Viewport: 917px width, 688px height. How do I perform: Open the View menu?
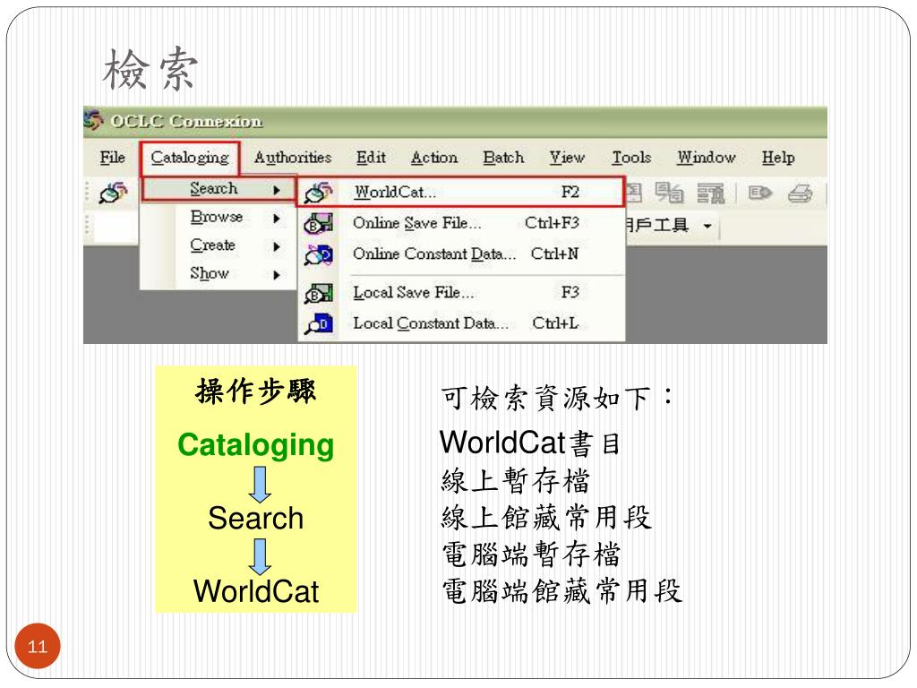pos(567,158)
